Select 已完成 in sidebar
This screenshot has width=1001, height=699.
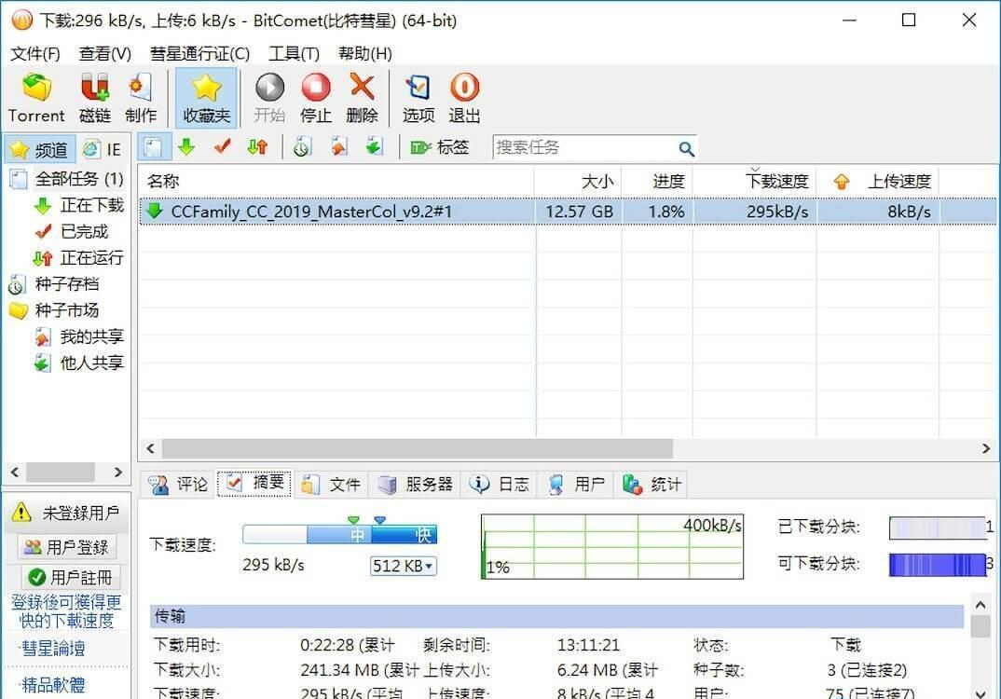tap(72, 232)
